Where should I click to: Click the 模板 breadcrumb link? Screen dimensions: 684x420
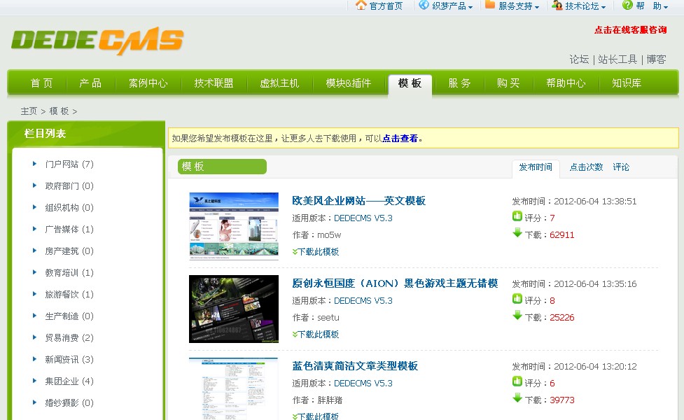coord(59,111)
